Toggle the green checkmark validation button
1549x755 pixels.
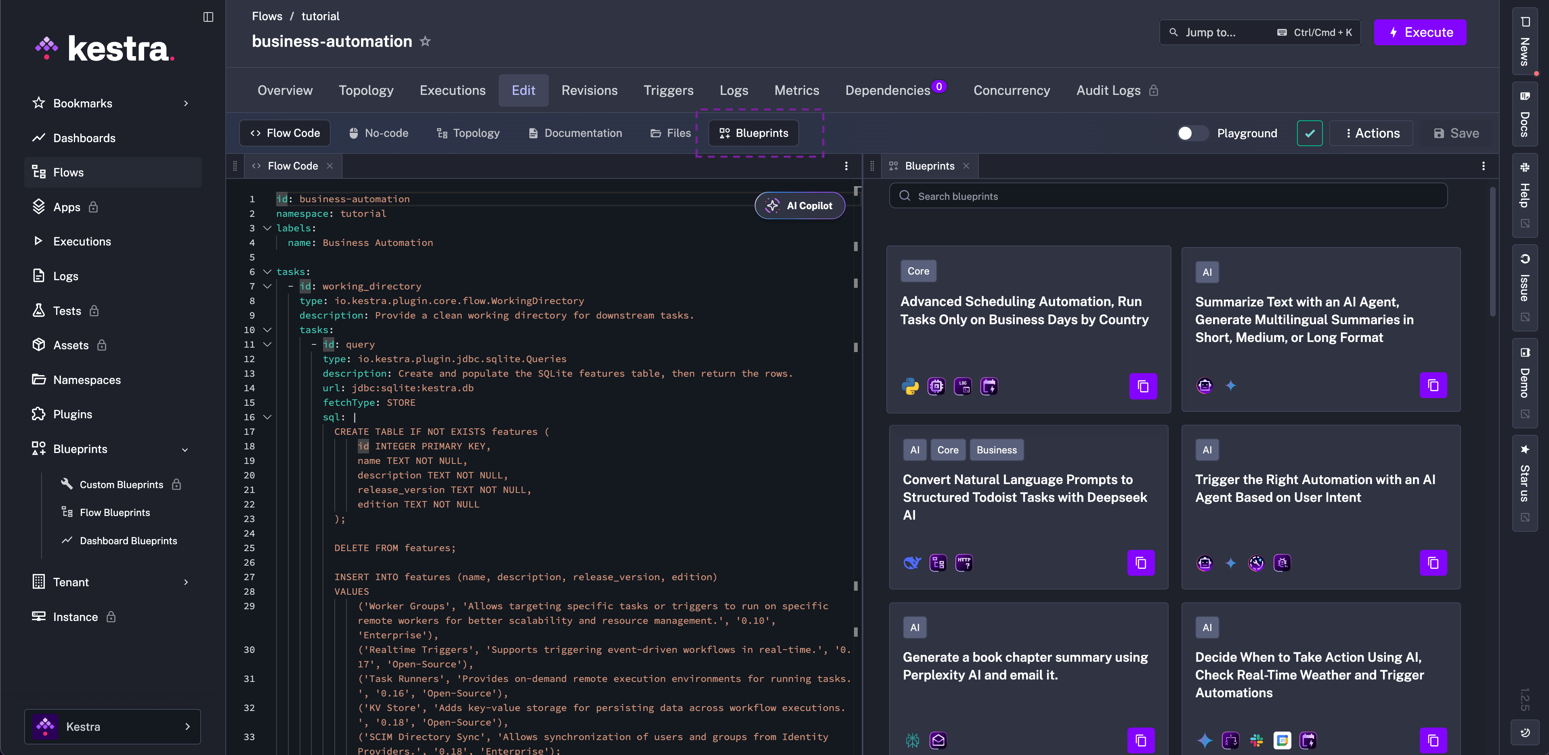[x=1310, y=133]
